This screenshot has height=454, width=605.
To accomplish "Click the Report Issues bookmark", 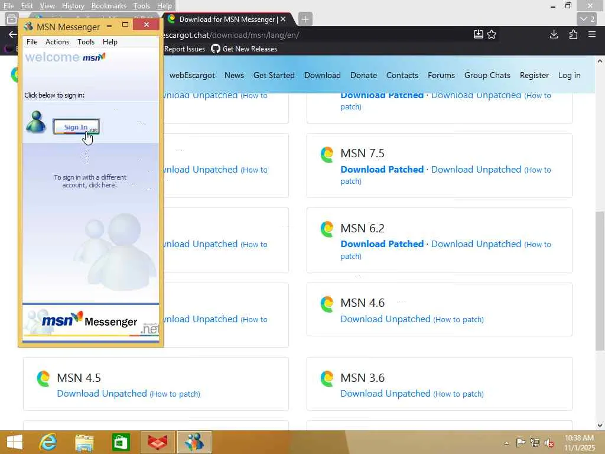I will click(x=184, y=49).
